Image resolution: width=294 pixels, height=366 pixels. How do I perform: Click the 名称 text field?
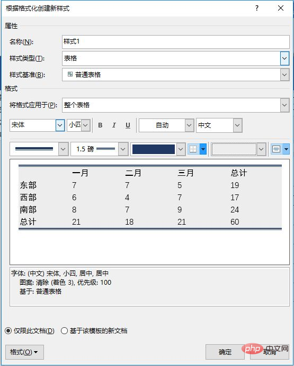tap(176, 42)
